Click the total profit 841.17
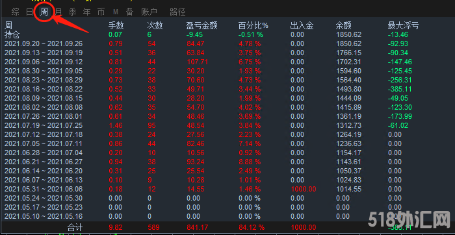 (x=197, y=227)
